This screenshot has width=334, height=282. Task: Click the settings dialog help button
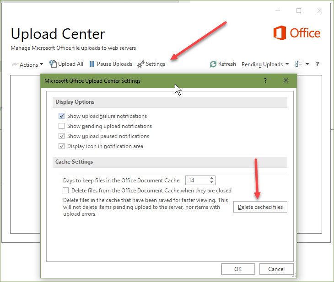(265, 80)
